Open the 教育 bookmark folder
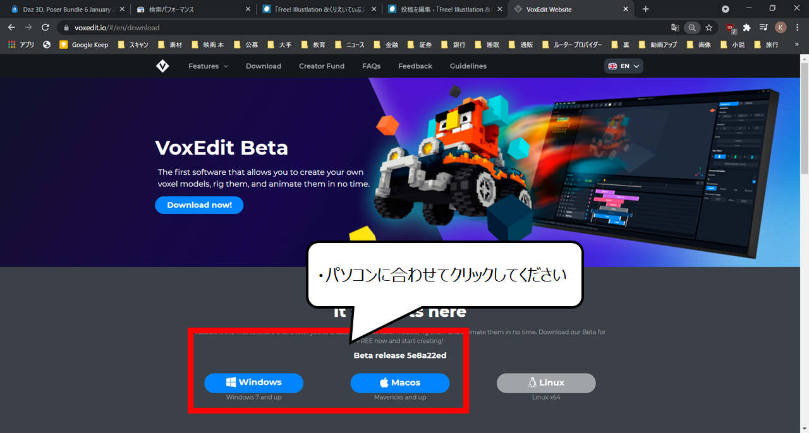 (x=313, y=45)
